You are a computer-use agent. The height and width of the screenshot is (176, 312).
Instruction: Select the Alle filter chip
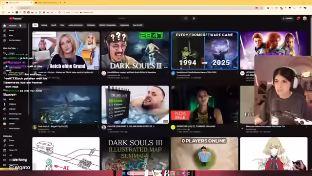point(35,25)
